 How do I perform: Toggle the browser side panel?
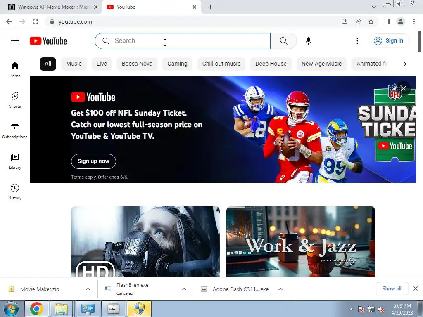point(387,21)
